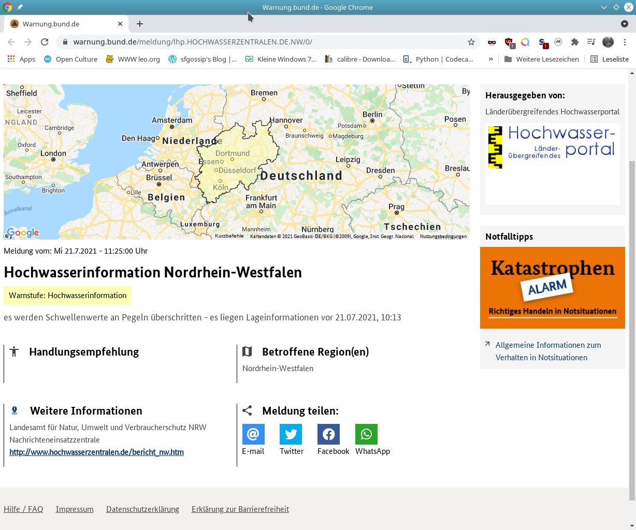The height and width of the screenshot is (530, 636).
Task: Share the warning via WhatsApp
Action: click(x=366, y=434)
